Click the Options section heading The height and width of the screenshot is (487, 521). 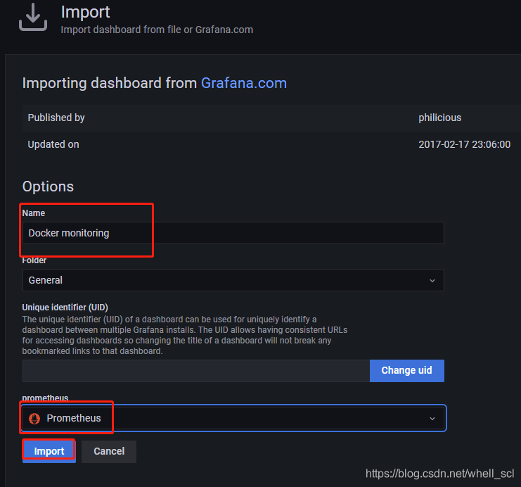pos(48,186)
